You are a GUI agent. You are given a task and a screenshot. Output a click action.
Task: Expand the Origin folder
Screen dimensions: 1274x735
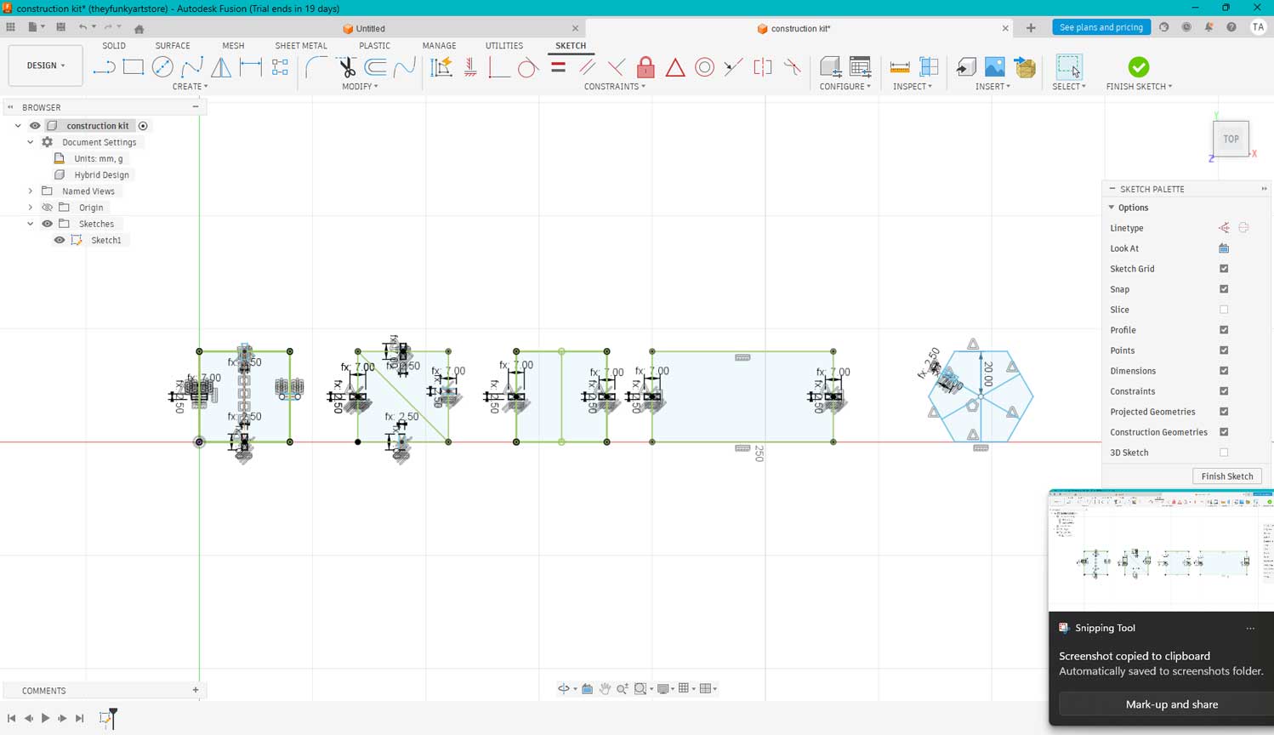tap(31, 208)
